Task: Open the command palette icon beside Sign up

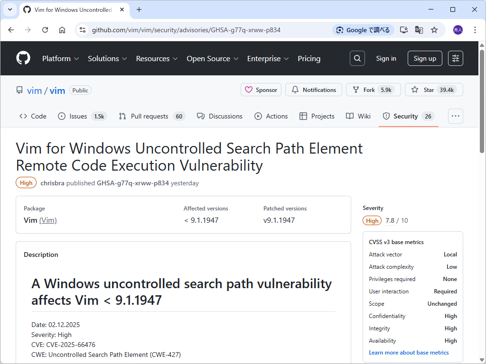Action: pyautogui.click(x=455, y=58)
